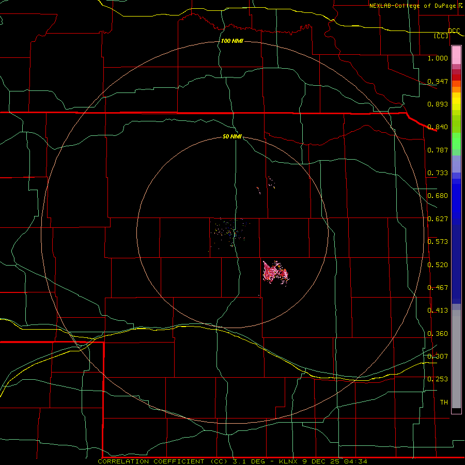The image size is (465, 465).
Task: Click the 50 NMI range ring label
Action: (232, 137)
